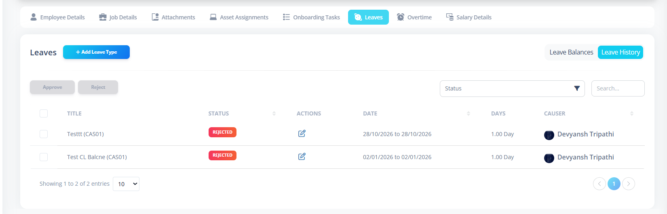The image size is (667, 214).
Task: Go to the next page arrow
Action: [629, 184]
